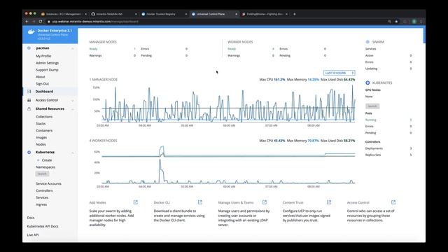The height and width of the screenshot is (252, 448).
Task: Click the address bar padlock icon
Action: click(49, 22)
